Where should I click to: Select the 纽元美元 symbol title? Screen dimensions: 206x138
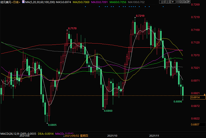pyautogui.click(x=6, y=2)
